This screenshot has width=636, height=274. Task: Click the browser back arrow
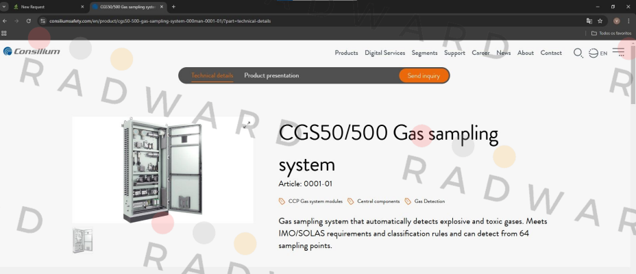point(5,21)
